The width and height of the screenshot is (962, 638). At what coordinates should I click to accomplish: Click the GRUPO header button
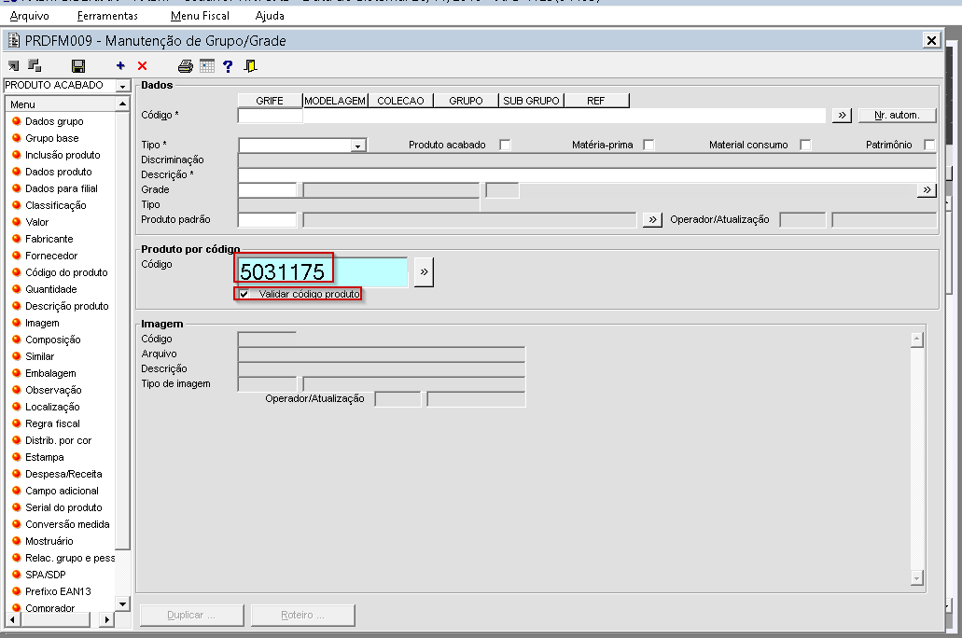466,101
